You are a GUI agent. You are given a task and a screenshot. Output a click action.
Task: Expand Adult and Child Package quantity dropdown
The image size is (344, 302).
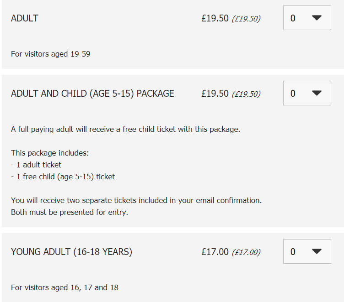pyautogui.click(x=306, y=93)
